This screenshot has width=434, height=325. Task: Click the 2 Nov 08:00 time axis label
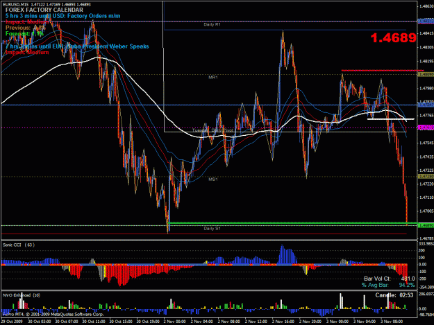coord(229,322)
